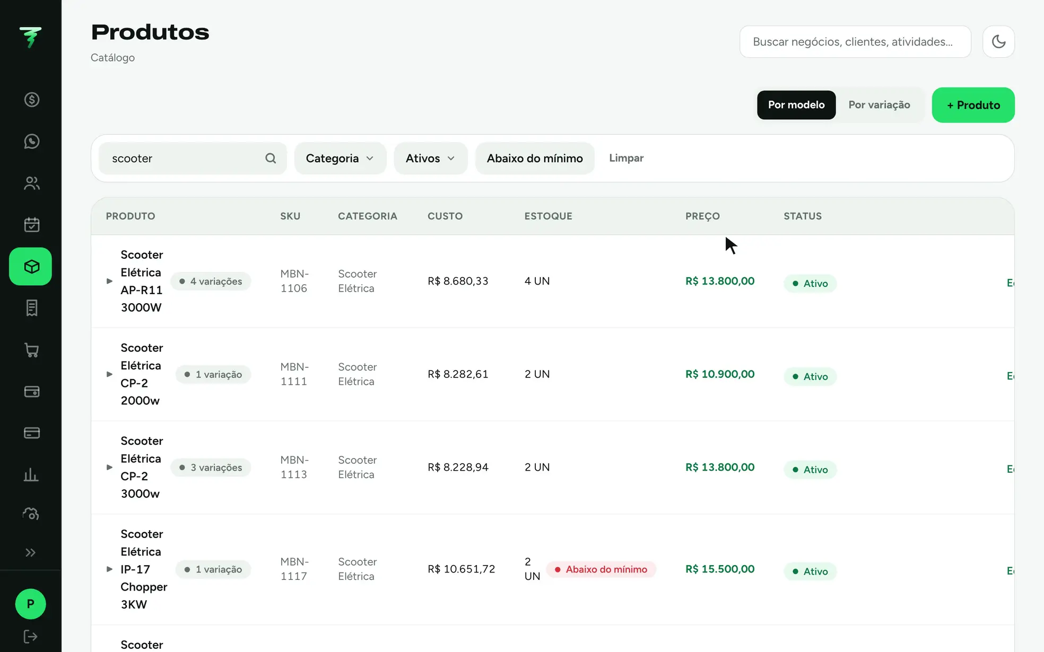
Task: Open the Ativos status dropdown
Action: 431,158
